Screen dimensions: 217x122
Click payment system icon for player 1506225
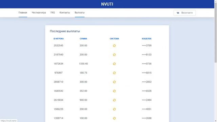(x=114, y=109)
